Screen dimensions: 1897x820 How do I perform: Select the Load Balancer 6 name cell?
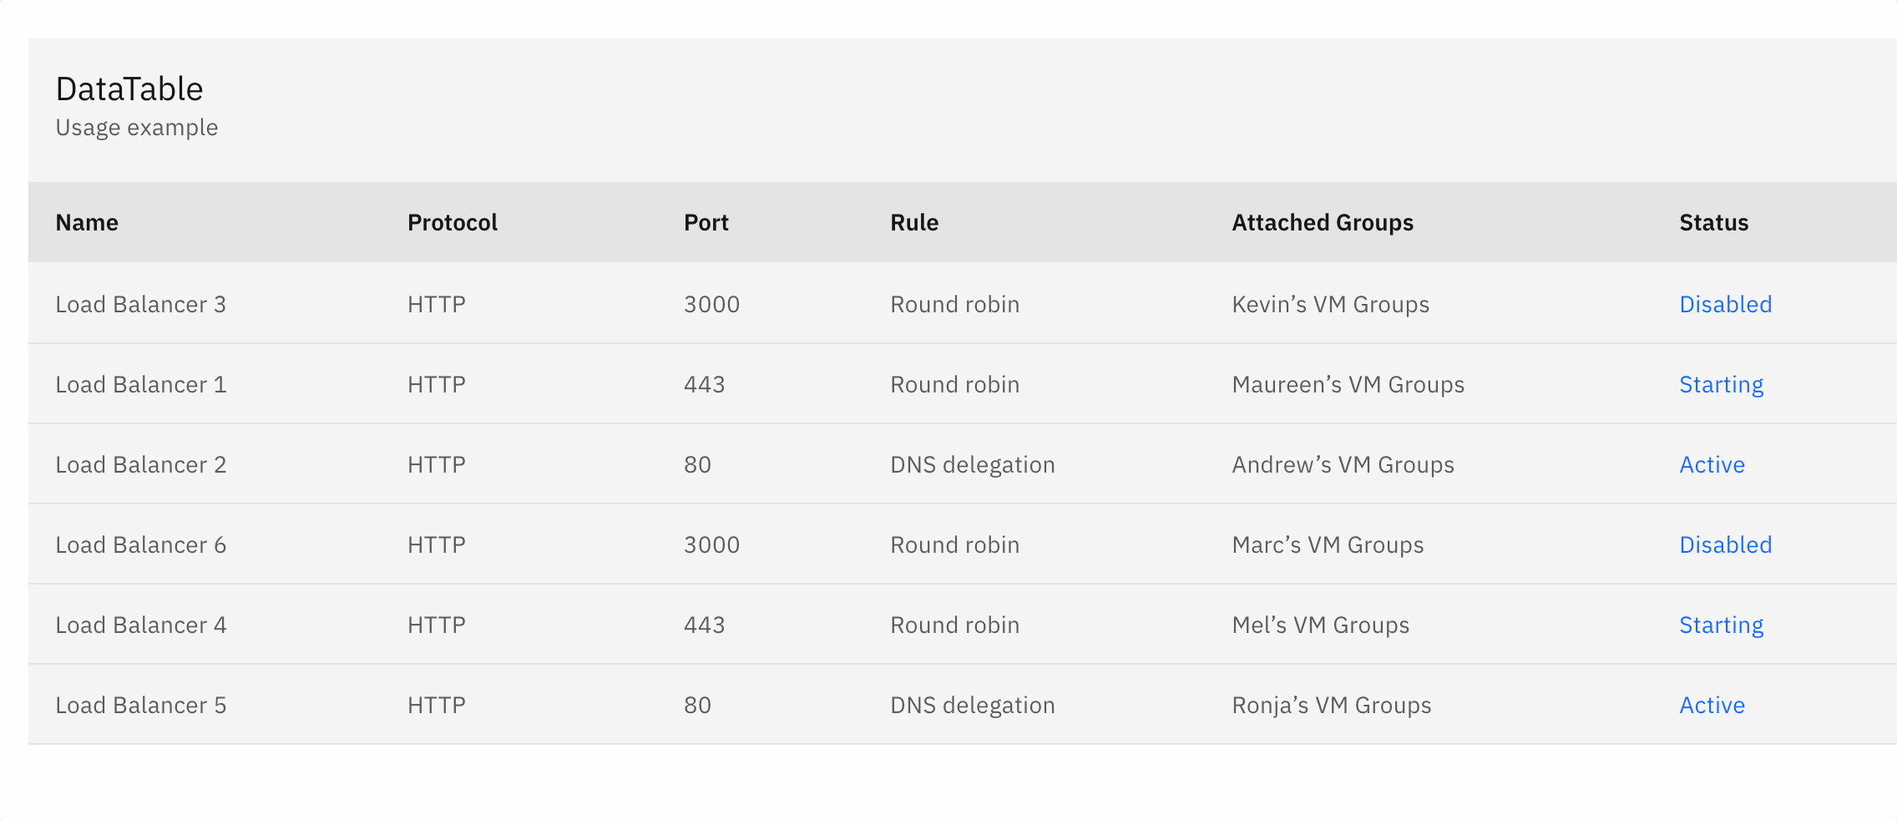[x=140, y=544]
